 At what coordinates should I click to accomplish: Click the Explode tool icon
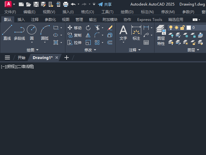coord(110,35)
